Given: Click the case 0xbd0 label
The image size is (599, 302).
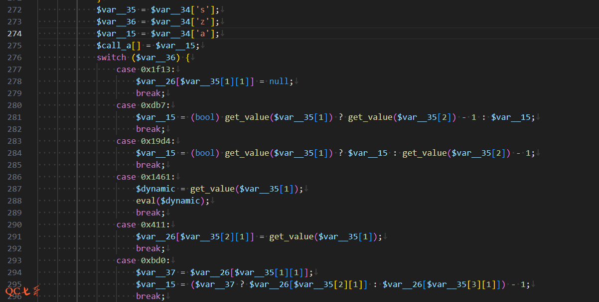Looking at the screenshot, I should click(143, 260).
